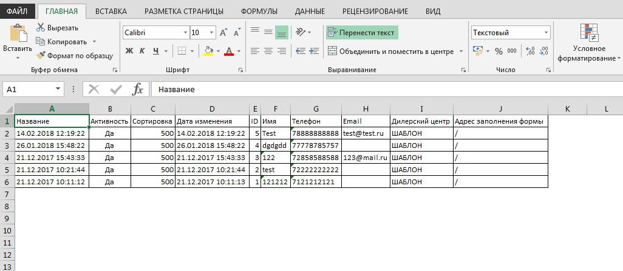
Task: Click the Дилерский центр header cell
Action: tap(421, 121)
